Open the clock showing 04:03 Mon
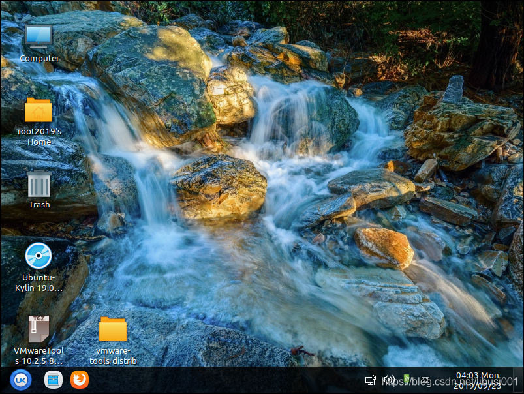This screenshot has height=394, width=524. [478, 381]
